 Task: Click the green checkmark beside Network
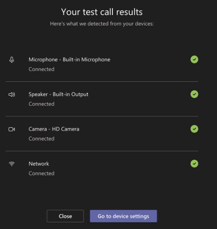(x=194, y=164)
